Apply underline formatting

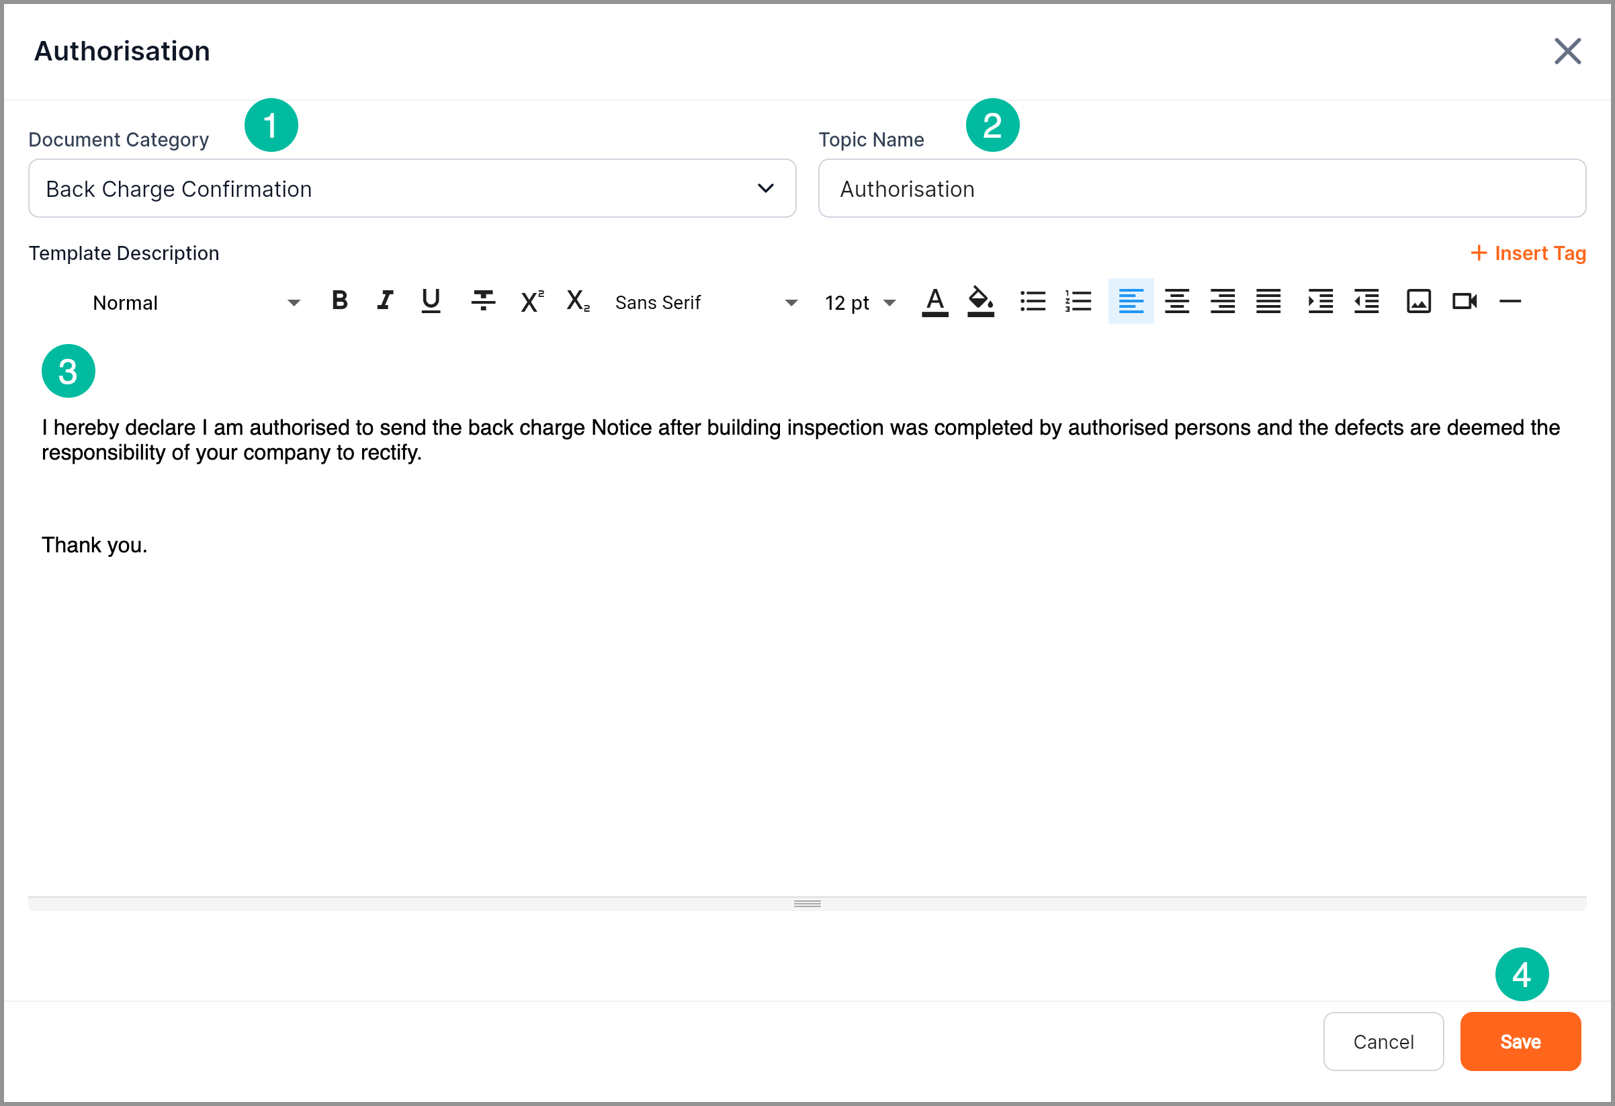431,302
